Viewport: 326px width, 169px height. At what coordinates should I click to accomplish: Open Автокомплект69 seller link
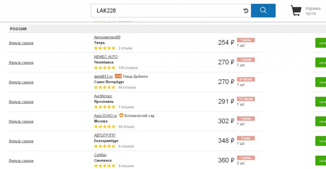pyautogui.click(x=107, y=37)
